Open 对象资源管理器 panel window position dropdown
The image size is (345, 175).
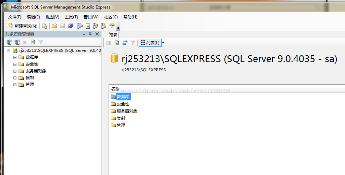(x=84, y=34)
